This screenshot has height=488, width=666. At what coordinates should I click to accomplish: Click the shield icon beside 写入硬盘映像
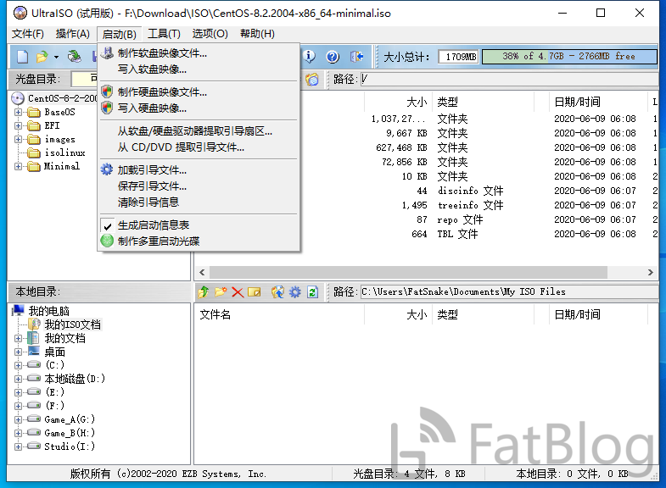click(x=107, y=108)
